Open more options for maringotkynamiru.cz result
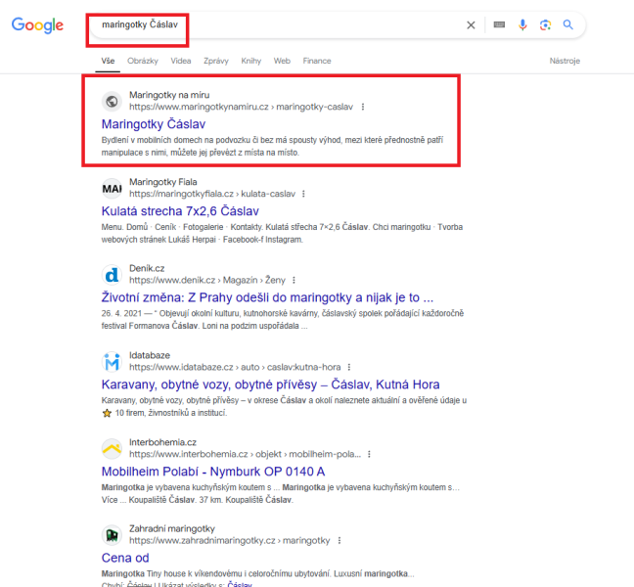The image size is (634, 587). (363, 107)
